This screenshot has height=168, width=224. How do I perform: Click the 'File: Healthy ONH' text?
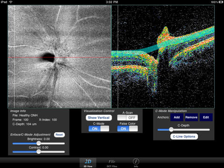tap(25, 115)
